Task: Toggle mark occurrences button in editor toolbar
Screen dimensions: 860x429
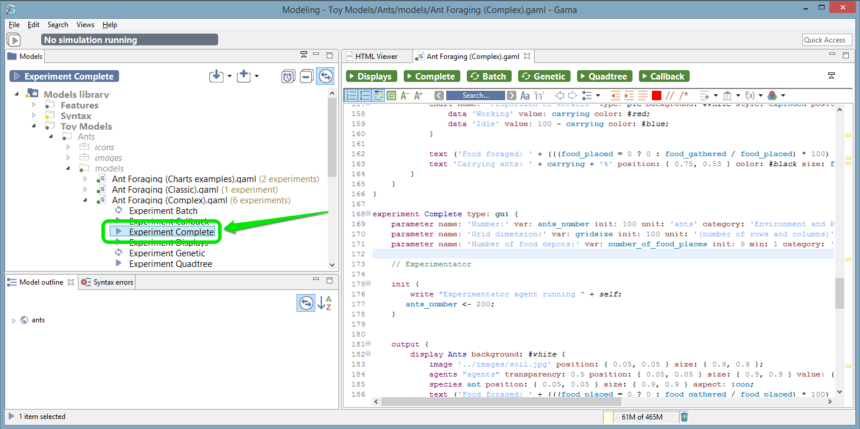Action: [x=378, y=95]
